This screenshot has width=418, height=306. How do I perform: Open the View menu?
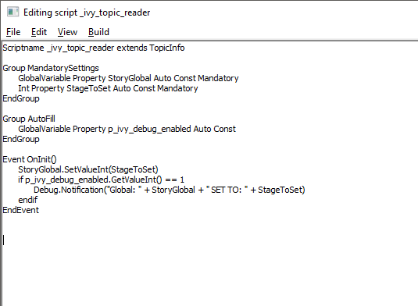(x=67, y=32)
